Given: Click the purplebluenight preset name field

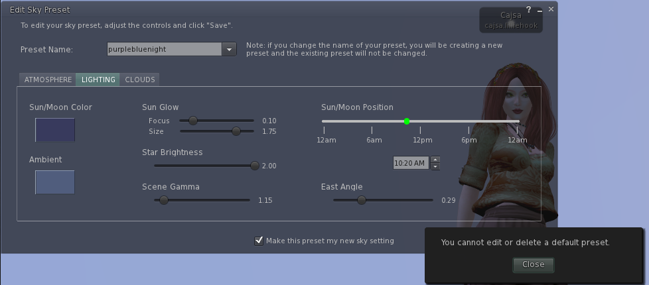Looking at the screenshot, I should coord(163,49).
